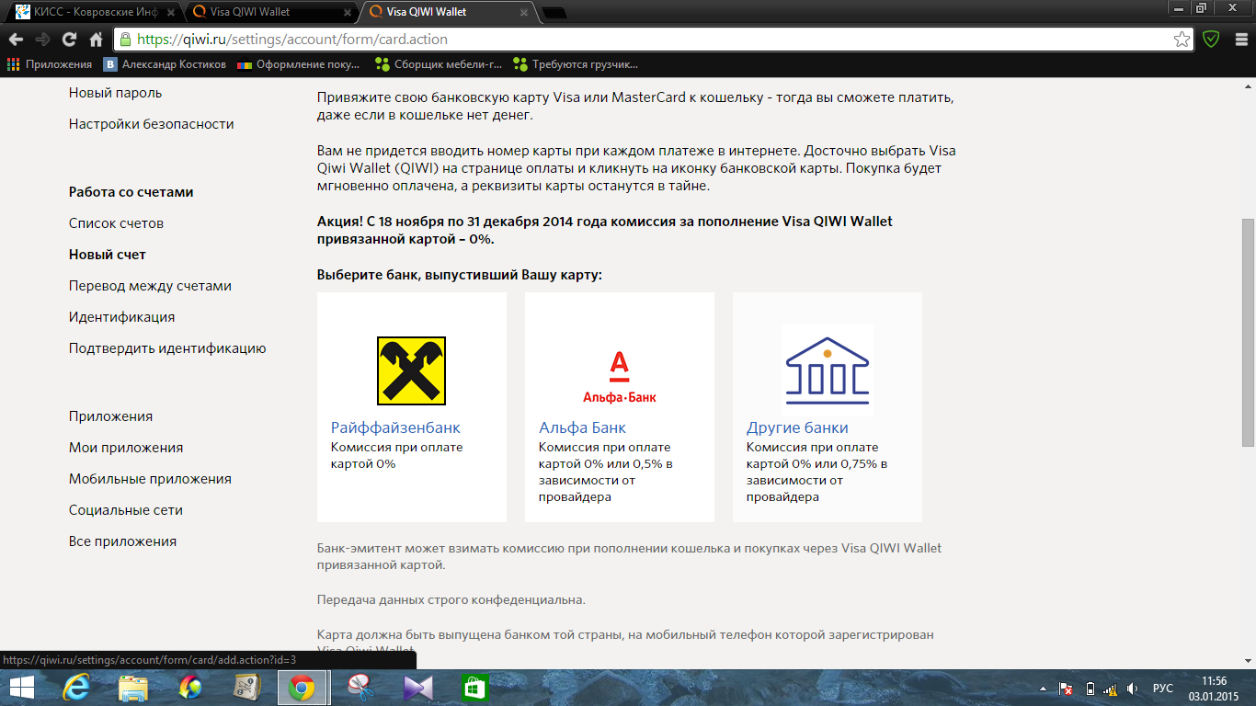1256x706 pixels.
Task: Open Google Chrome taskbar icon
Action: (303, 688)
